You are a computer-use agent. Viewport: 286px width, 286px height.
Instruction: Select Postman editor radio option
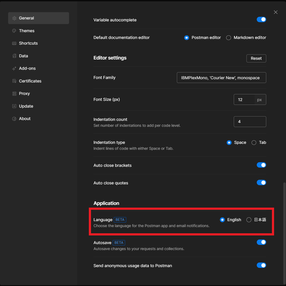[x=186, y=38]
